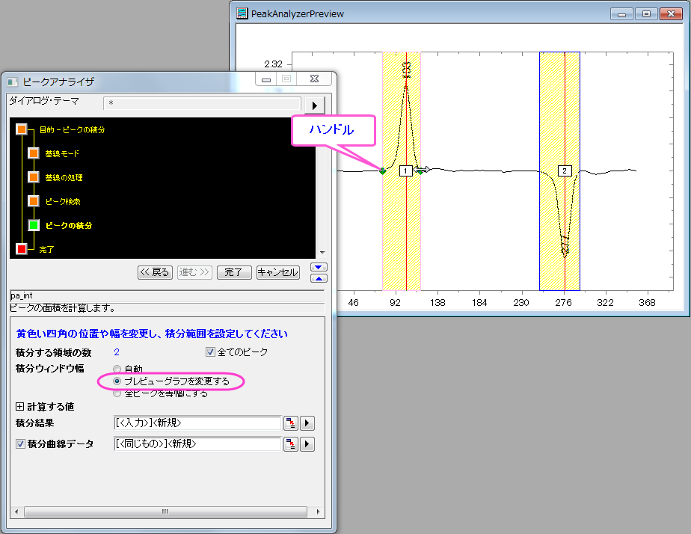The width and height of the screenshot is (691, 534).
Task: Click the horizontal scrollbar thumb
Action: [x=166, y=512]
